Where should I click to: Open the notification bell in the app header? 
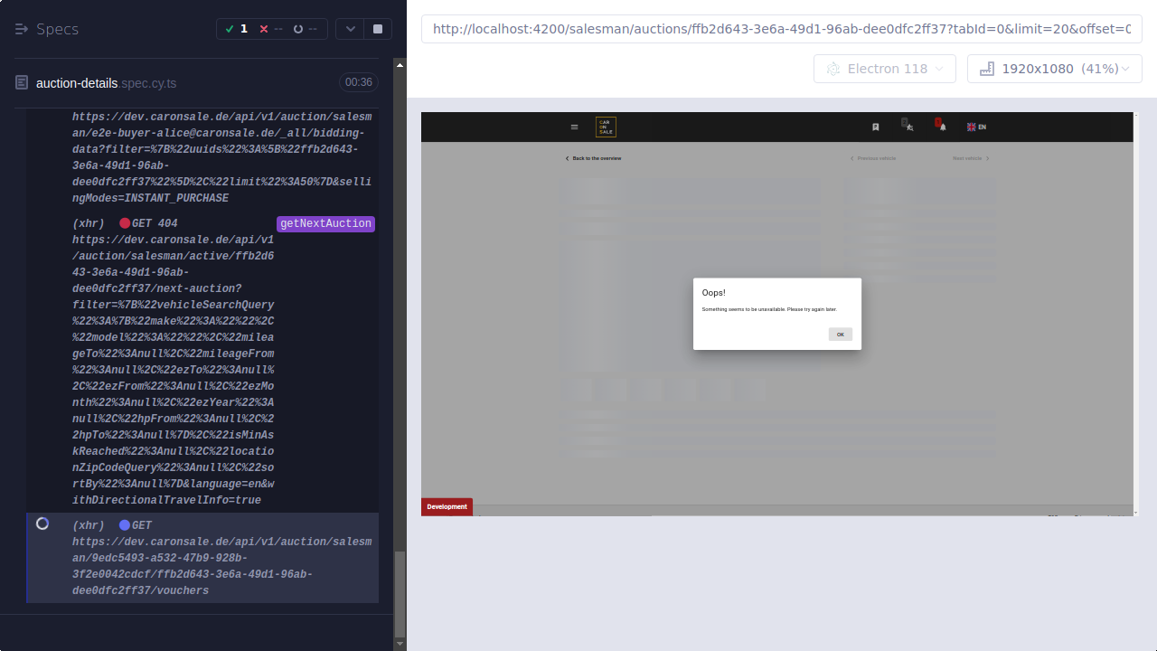(x=940, y=127)
